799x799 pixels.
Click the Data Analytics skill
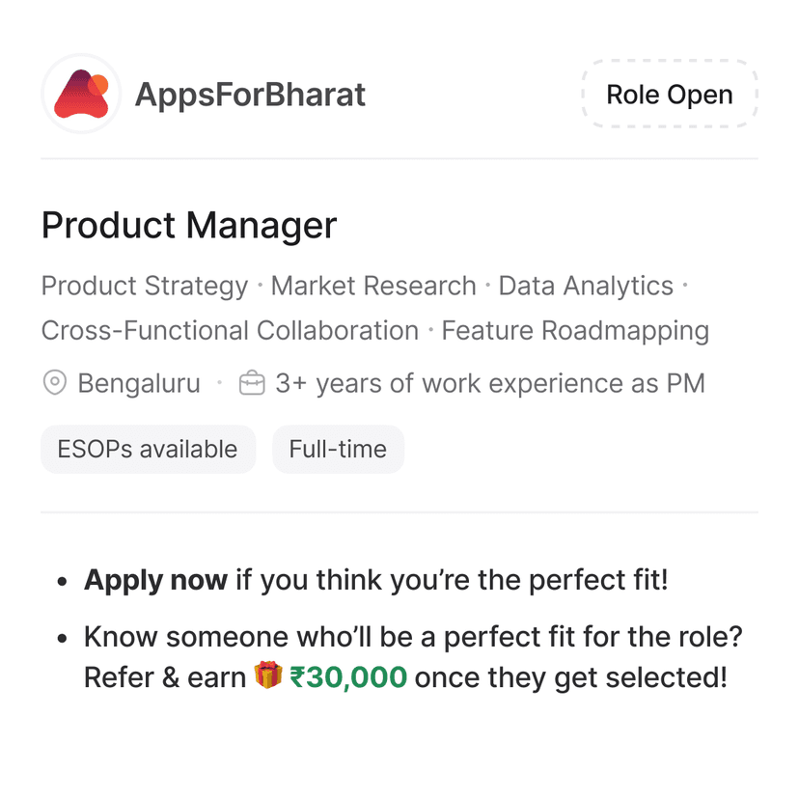click(x=586, y=286)
